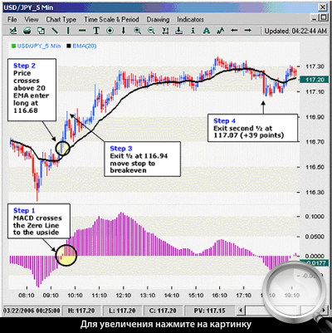Click the new chart icon in toolbar
This screenshot has height=333, width=332.
click(13, 30)
